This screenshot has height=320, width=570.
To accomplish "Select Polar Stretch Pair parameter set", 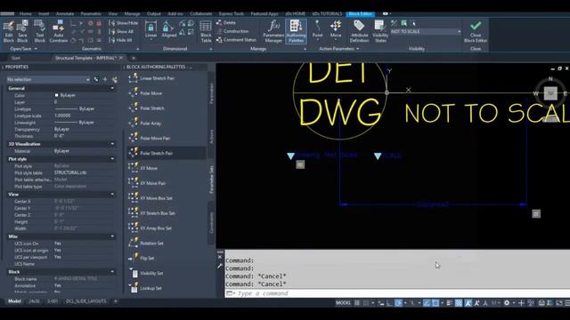I will (167, 153).
